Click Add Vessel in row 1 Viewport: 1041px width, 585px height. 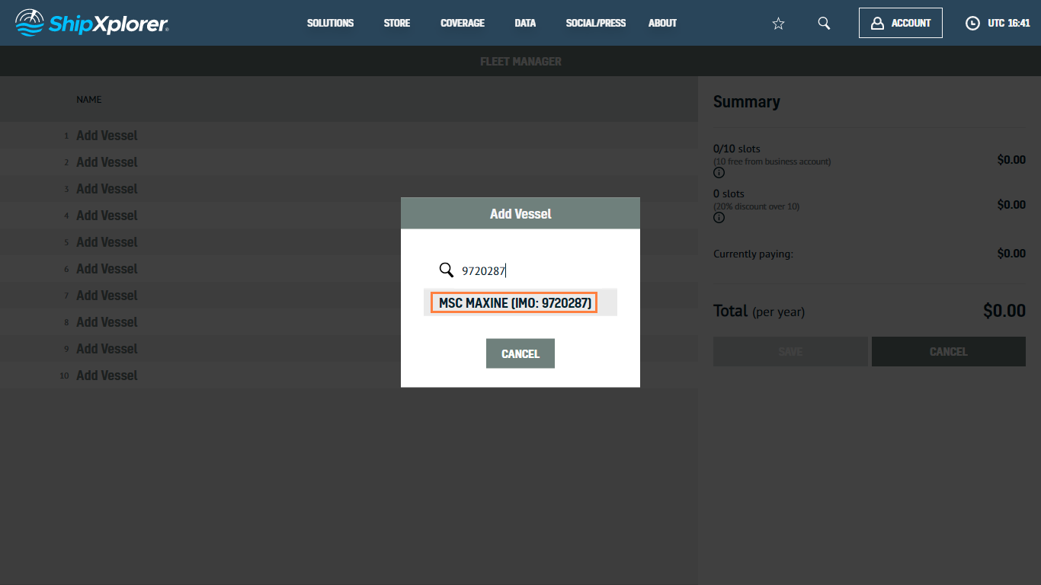(107, 136)
